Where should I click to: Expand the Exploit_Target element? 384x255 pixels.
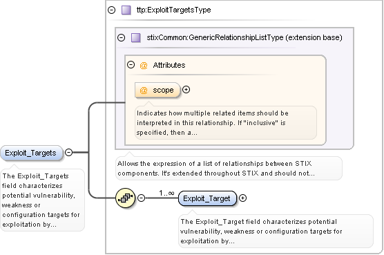tap(242, 198)
